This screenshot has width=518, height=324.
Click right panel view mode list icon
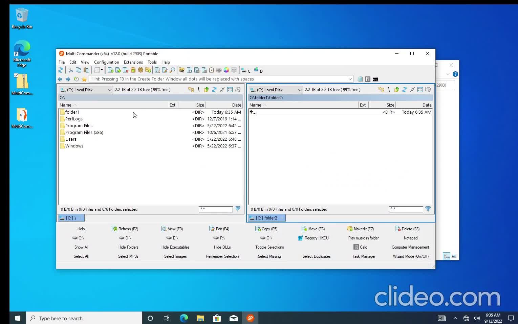pos(420,90)
